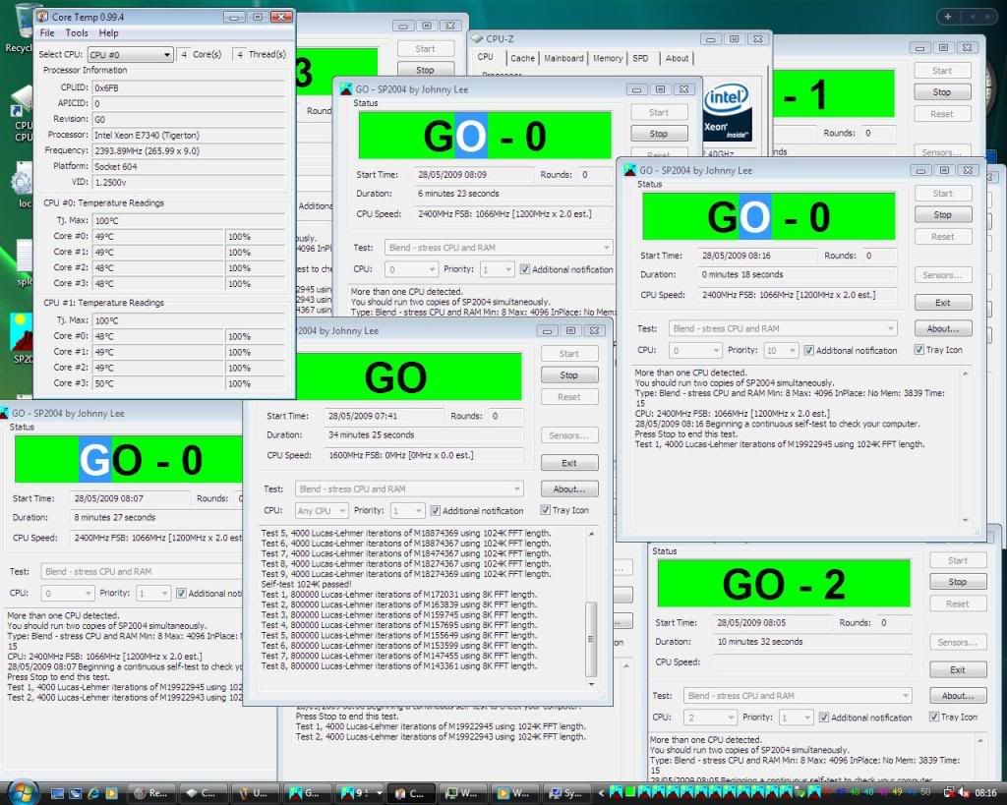
Task: Open Test dropdown in 07:41 SP2004 window
Action: click(409, 489)
